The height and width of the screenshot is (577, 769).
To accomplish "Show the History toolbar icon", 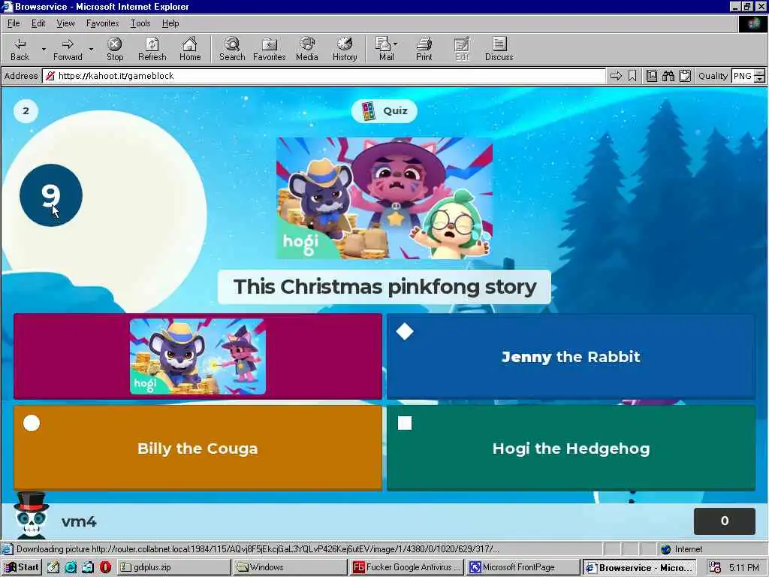I will point(345,49).
